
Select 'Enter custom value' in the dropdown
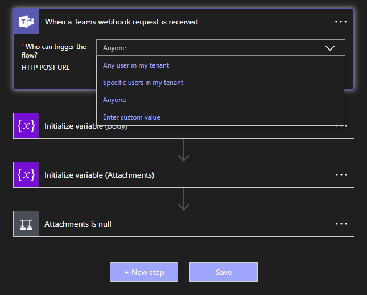131,117
